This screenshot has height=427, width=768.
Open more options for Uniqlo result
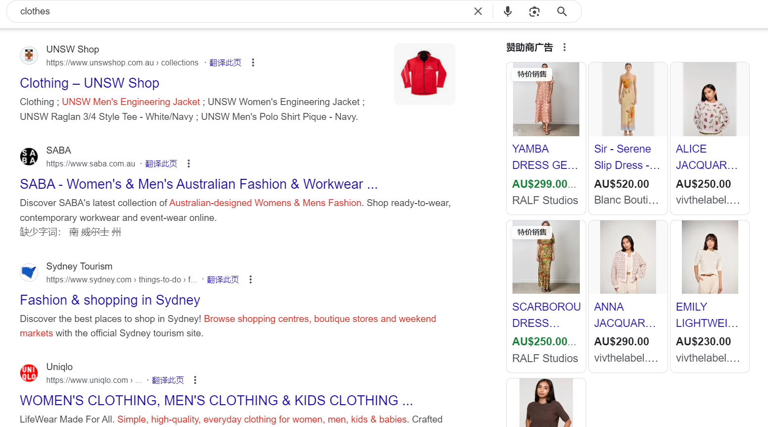[195, 380]
